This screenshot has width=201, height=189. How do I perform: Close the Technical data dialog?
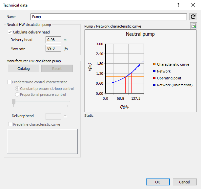pos(193,5)
